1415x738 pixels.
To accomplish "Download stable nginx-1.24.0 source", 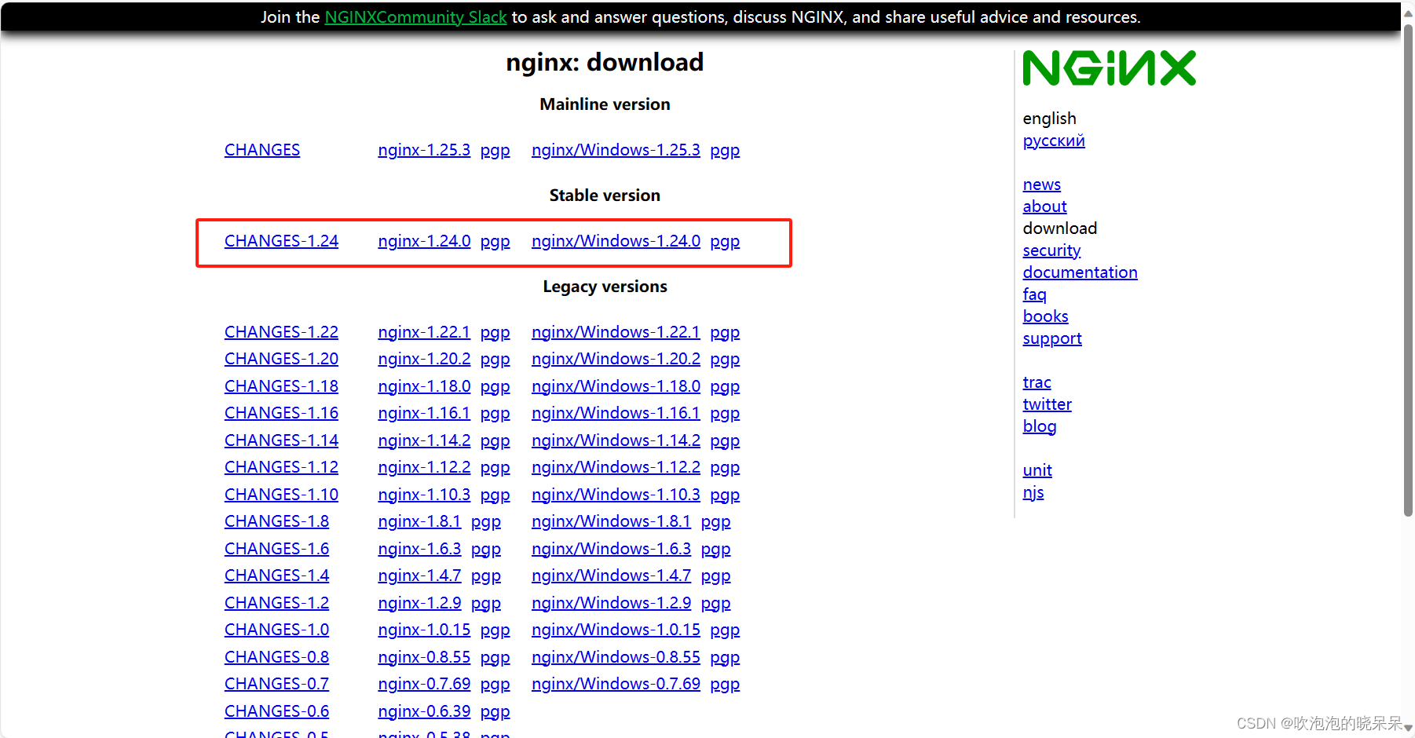I will click(x=423, y=241).
